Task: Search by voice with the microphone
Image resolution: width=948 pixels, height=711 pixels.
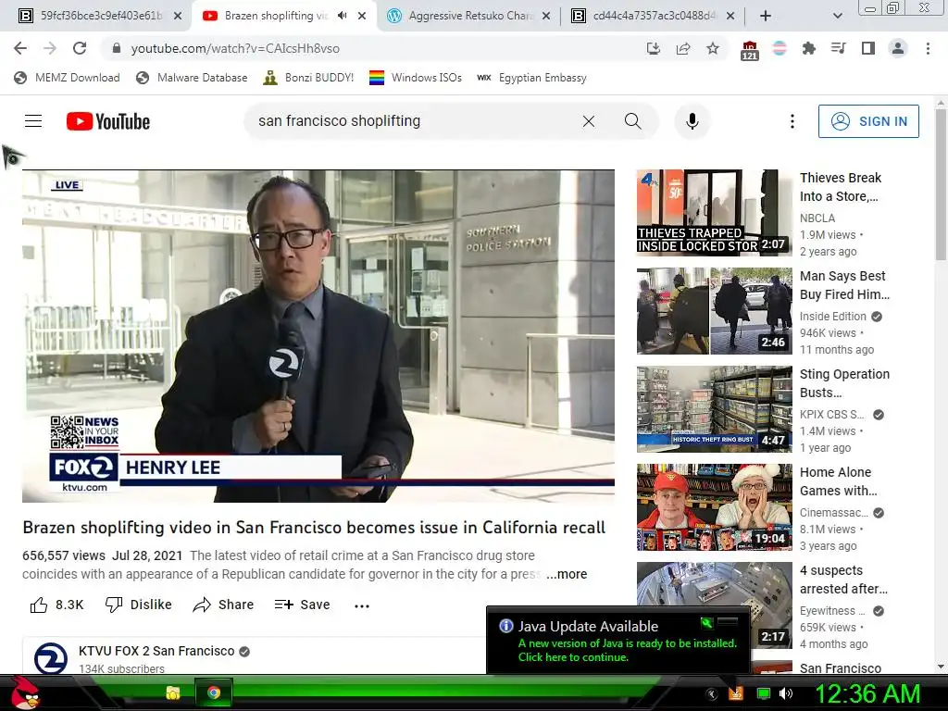Action: click(692, 121)
